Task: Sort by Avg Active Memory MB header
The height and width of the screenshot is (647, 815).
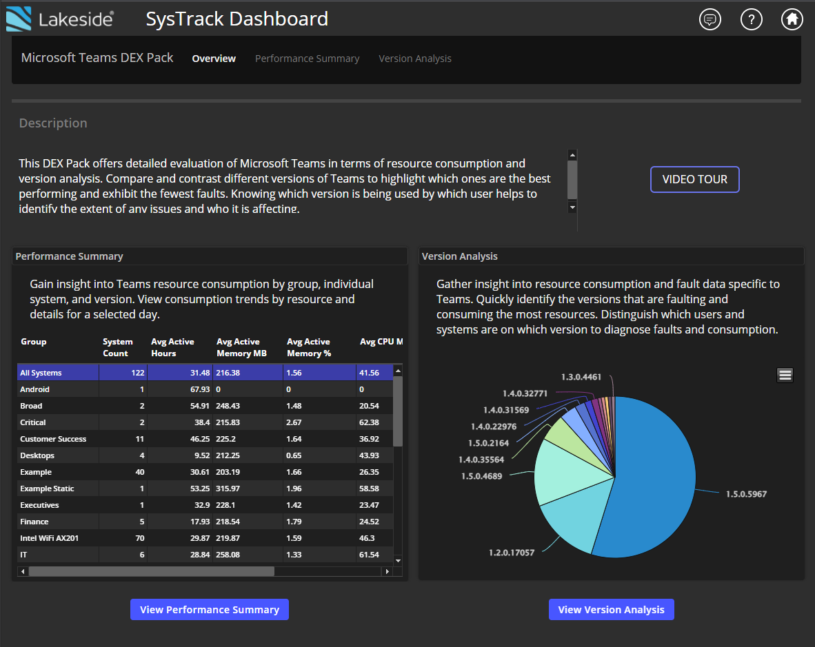Action: point(242,347)
